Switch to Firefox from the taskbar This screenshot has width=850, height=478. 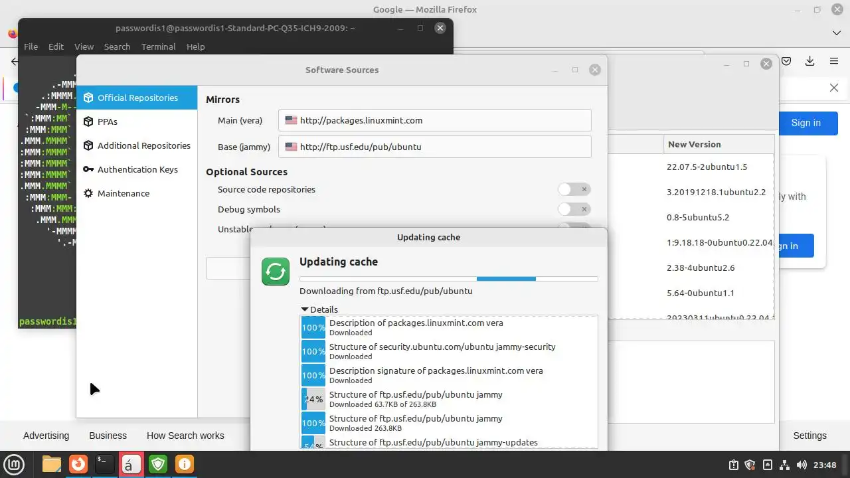[78, 465]
